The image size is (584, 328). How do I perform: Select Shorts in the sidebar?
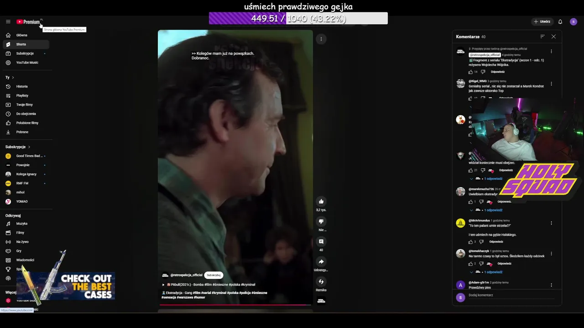pyautogui.click(x=26, y=44)
